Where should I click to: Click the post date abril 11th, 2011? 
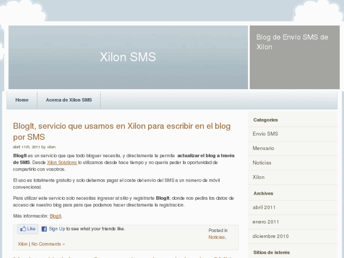26,147
